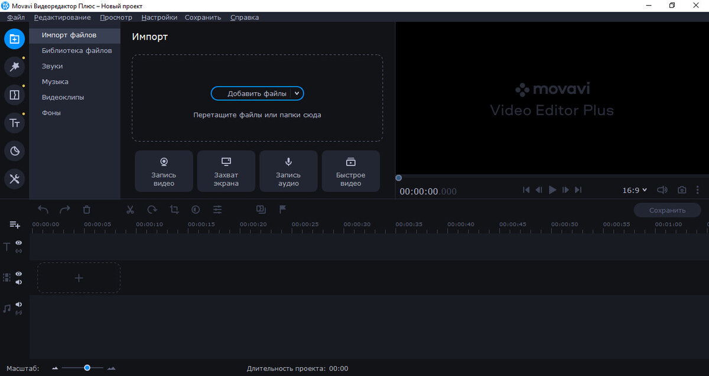Screen dimensions: 709x376
Task: Click the 00:00:30 mark on timeline ruler
Action: [357, 224]
